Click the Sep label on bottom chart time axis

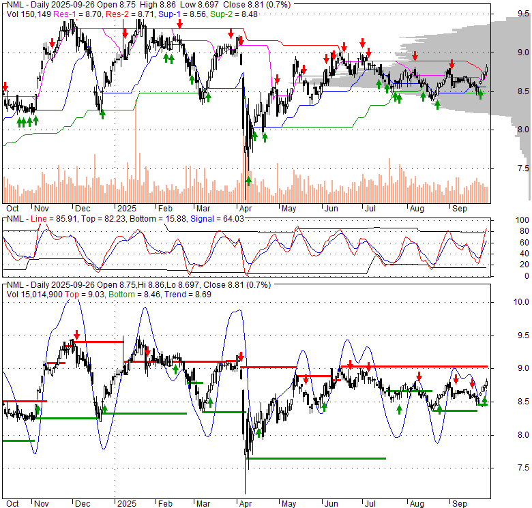(x=460, y=504)
